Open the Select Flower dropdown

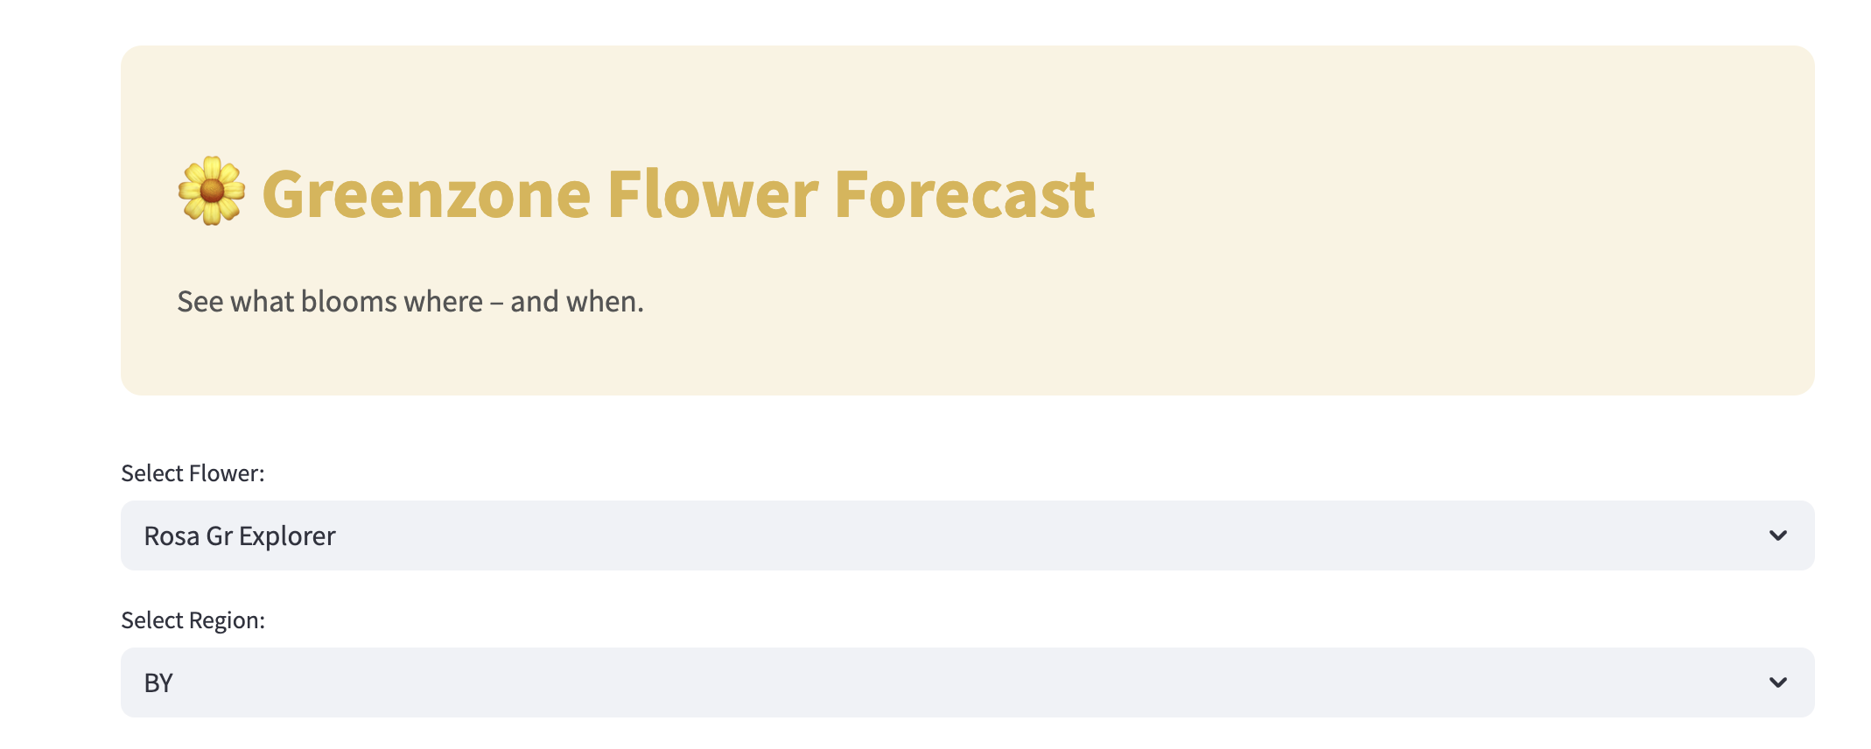(x=967, y=535)
